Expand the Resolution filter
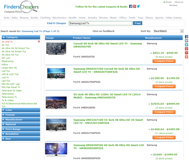 [21, 134]
